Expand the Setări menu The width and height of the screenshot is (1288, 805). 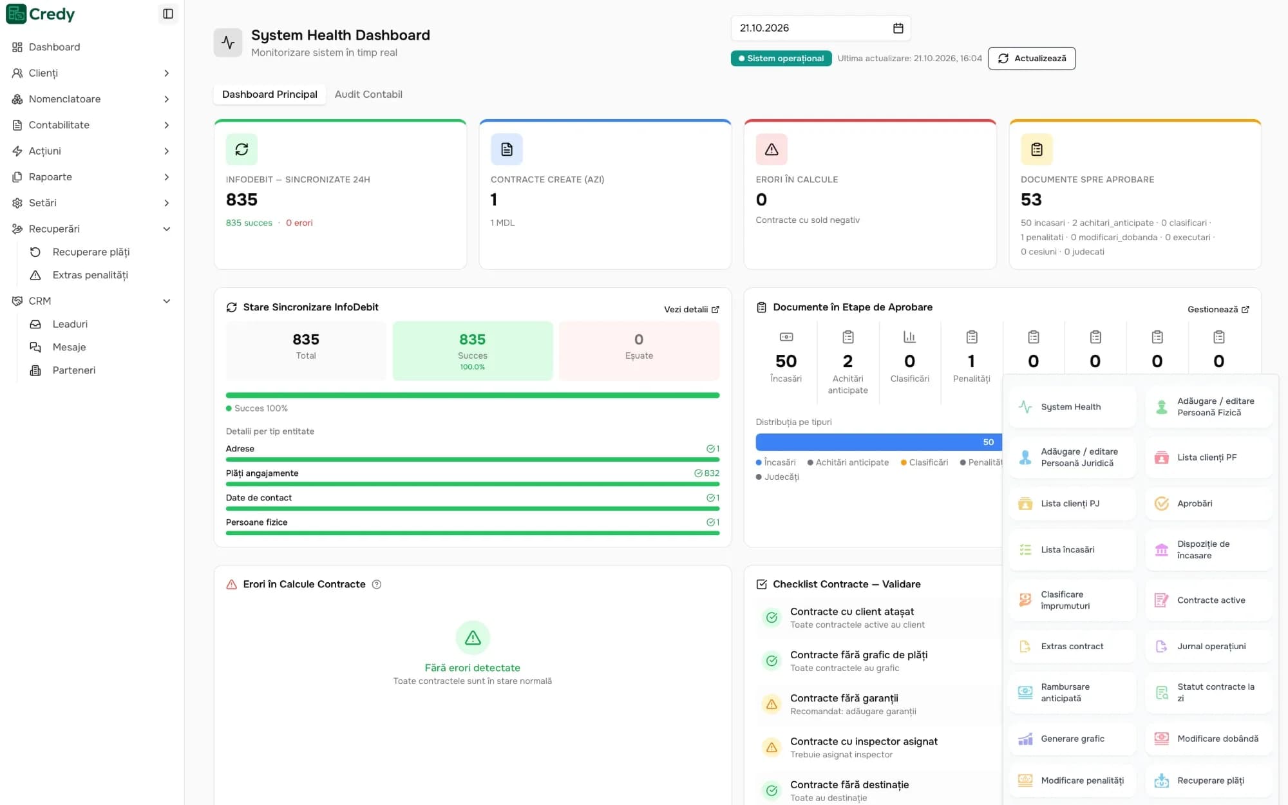[91, 203]
